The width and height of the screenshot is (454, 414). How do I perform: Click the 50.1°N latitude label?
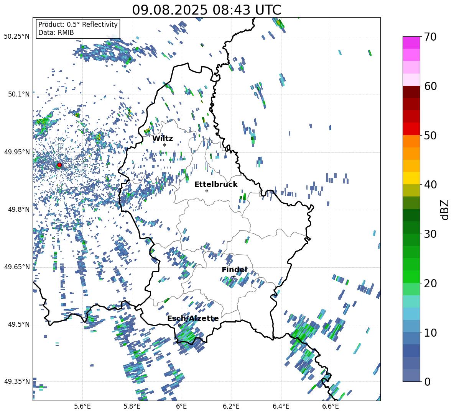pos(18,94)
